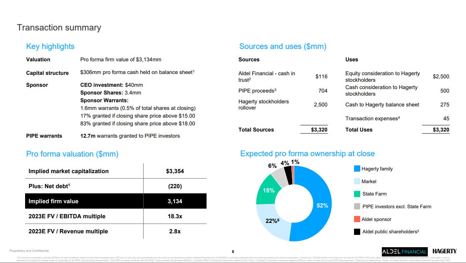Click the '(220)' net debt value
This screenshot has height=263, width=466.
point(175,186)
